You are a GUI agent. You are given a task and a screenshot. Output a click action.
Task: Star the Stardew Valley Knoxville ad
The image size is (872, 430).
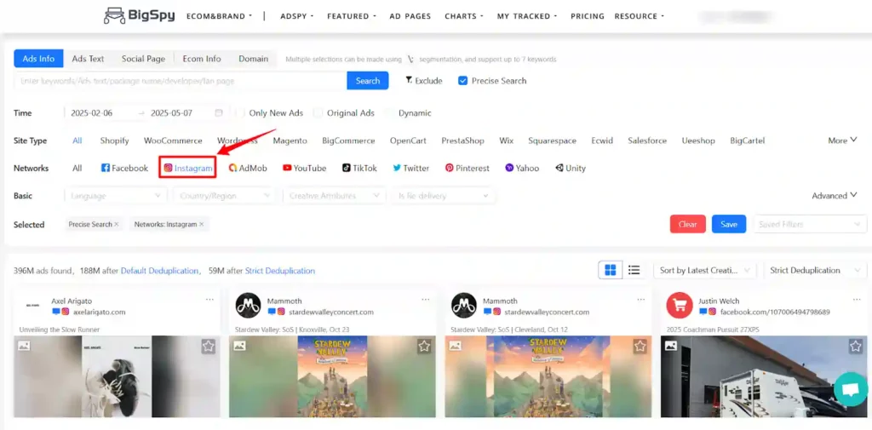point(424,347)
